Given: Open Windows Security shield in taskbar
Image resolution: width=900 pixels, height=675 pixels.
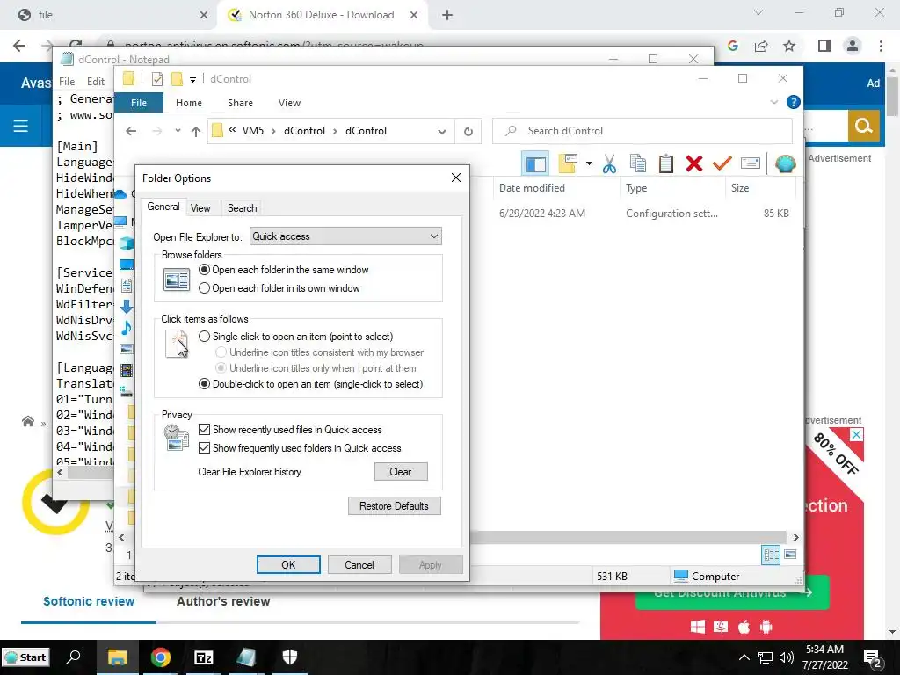Looking at the screenshot, I should point(290,657).
